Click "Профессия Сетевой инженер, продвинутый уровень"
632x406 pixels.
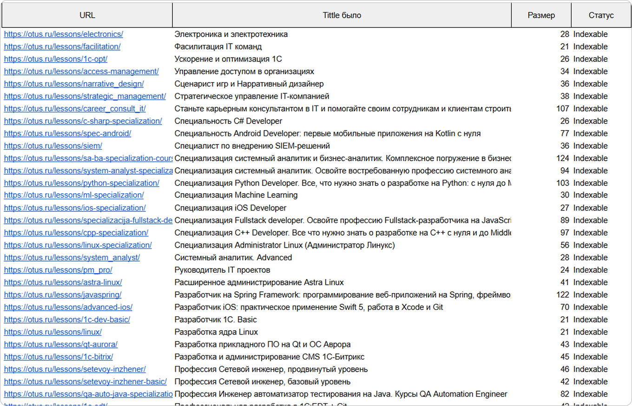coord(271,369)
